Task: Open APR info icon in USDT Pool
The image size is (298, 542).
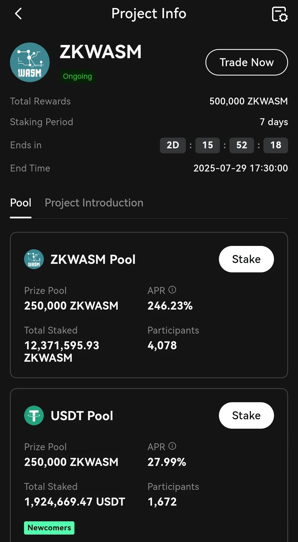Action: click(x=172, y=446)
